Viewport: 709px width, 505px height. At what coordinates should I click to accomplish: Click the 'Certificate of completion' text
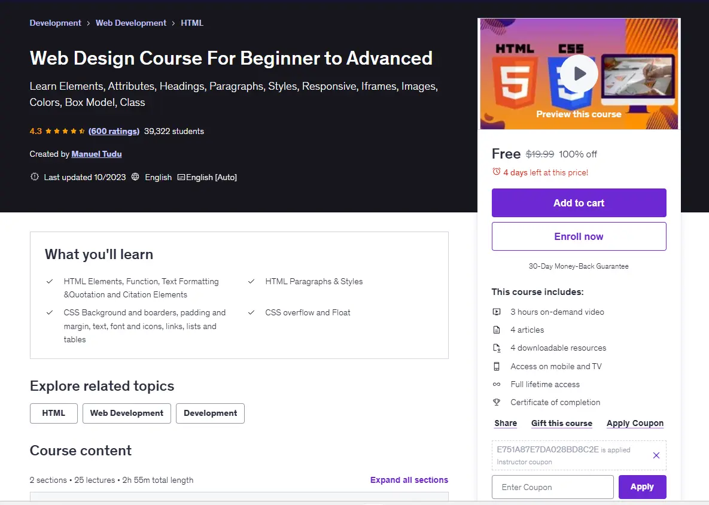click(555, 402)
